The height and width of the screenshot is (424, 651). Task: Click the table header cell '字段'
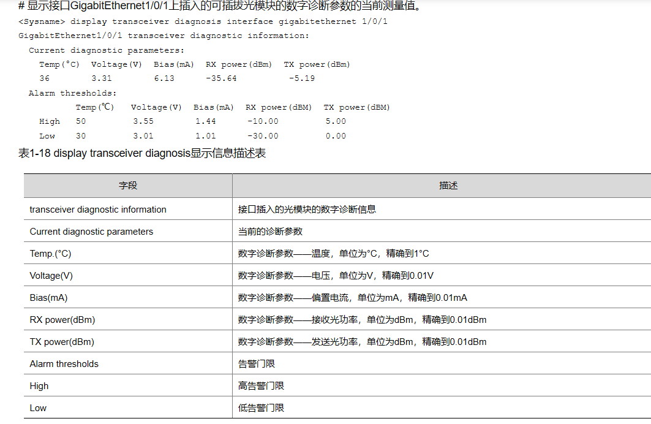128,186
